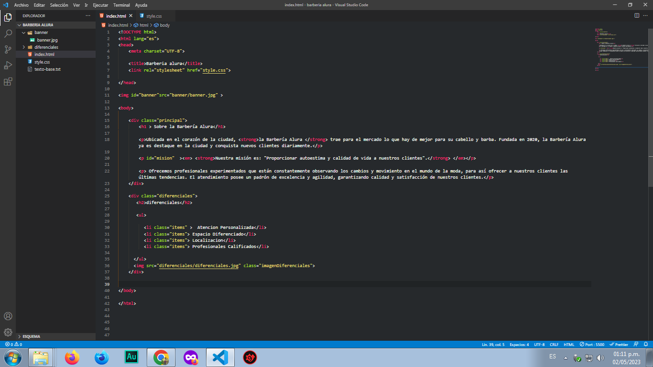
Task: Click the volume icon in system tray
Action: pyautogui.click(x=600, y=357)
